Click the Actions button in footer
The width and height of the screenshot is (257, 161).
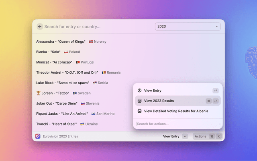[x=200, y=136]
